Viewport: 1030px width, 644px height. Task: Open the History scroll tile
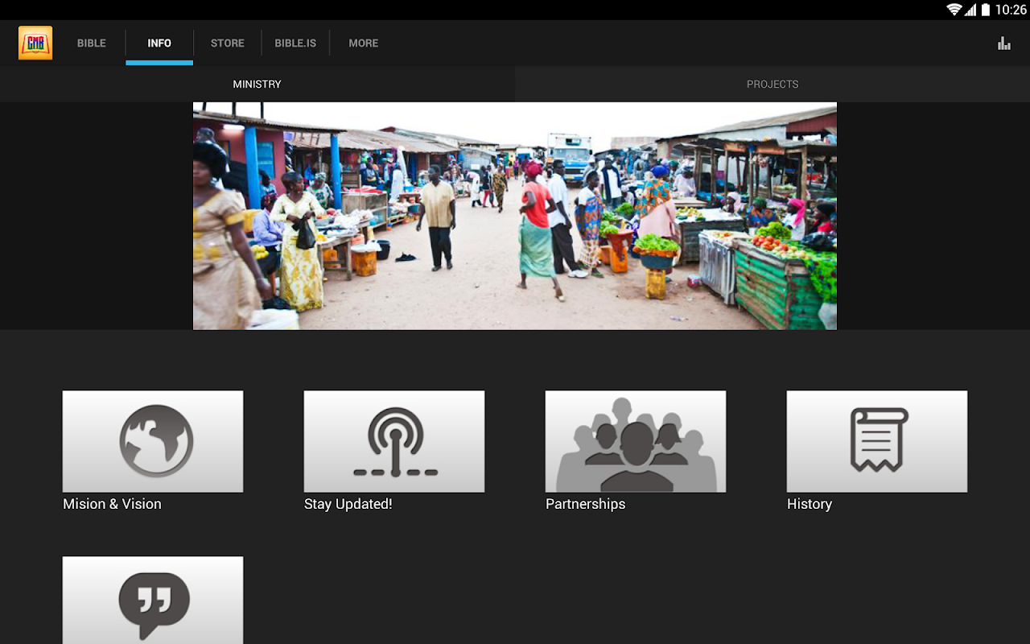tap(877, 441)
